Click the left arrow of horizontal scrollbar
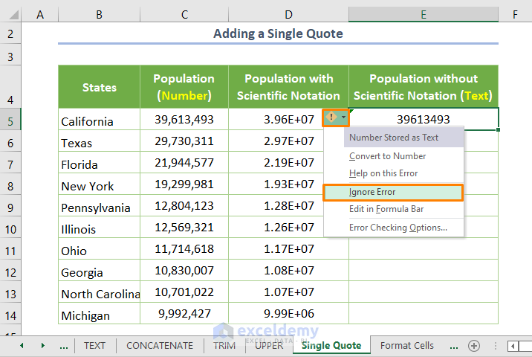The image size is (532, 357). coord(513,345)
